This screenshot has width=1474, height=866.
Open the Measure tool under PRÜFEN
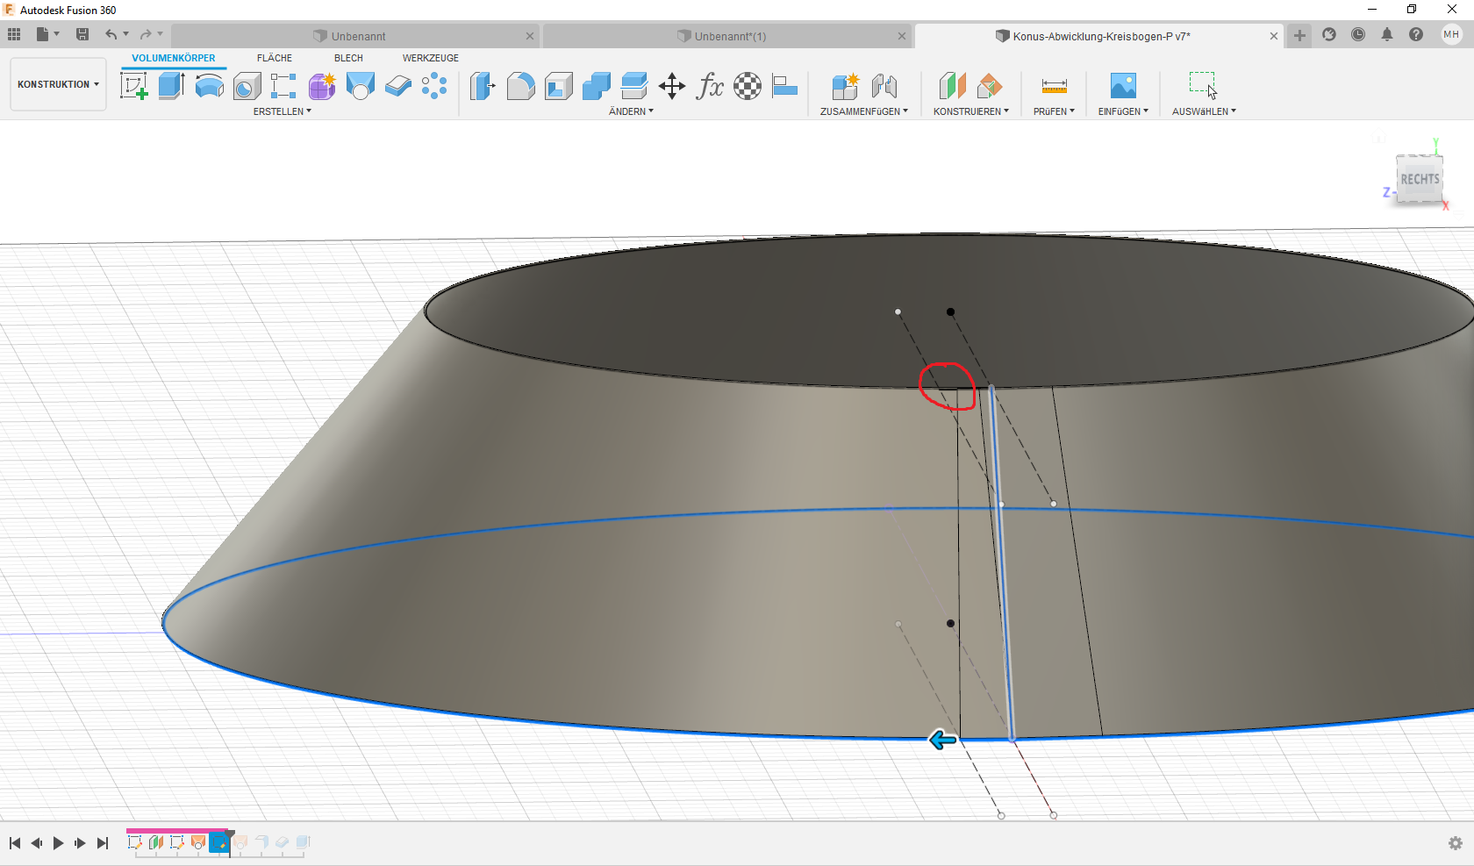[x=1053, y=86]
